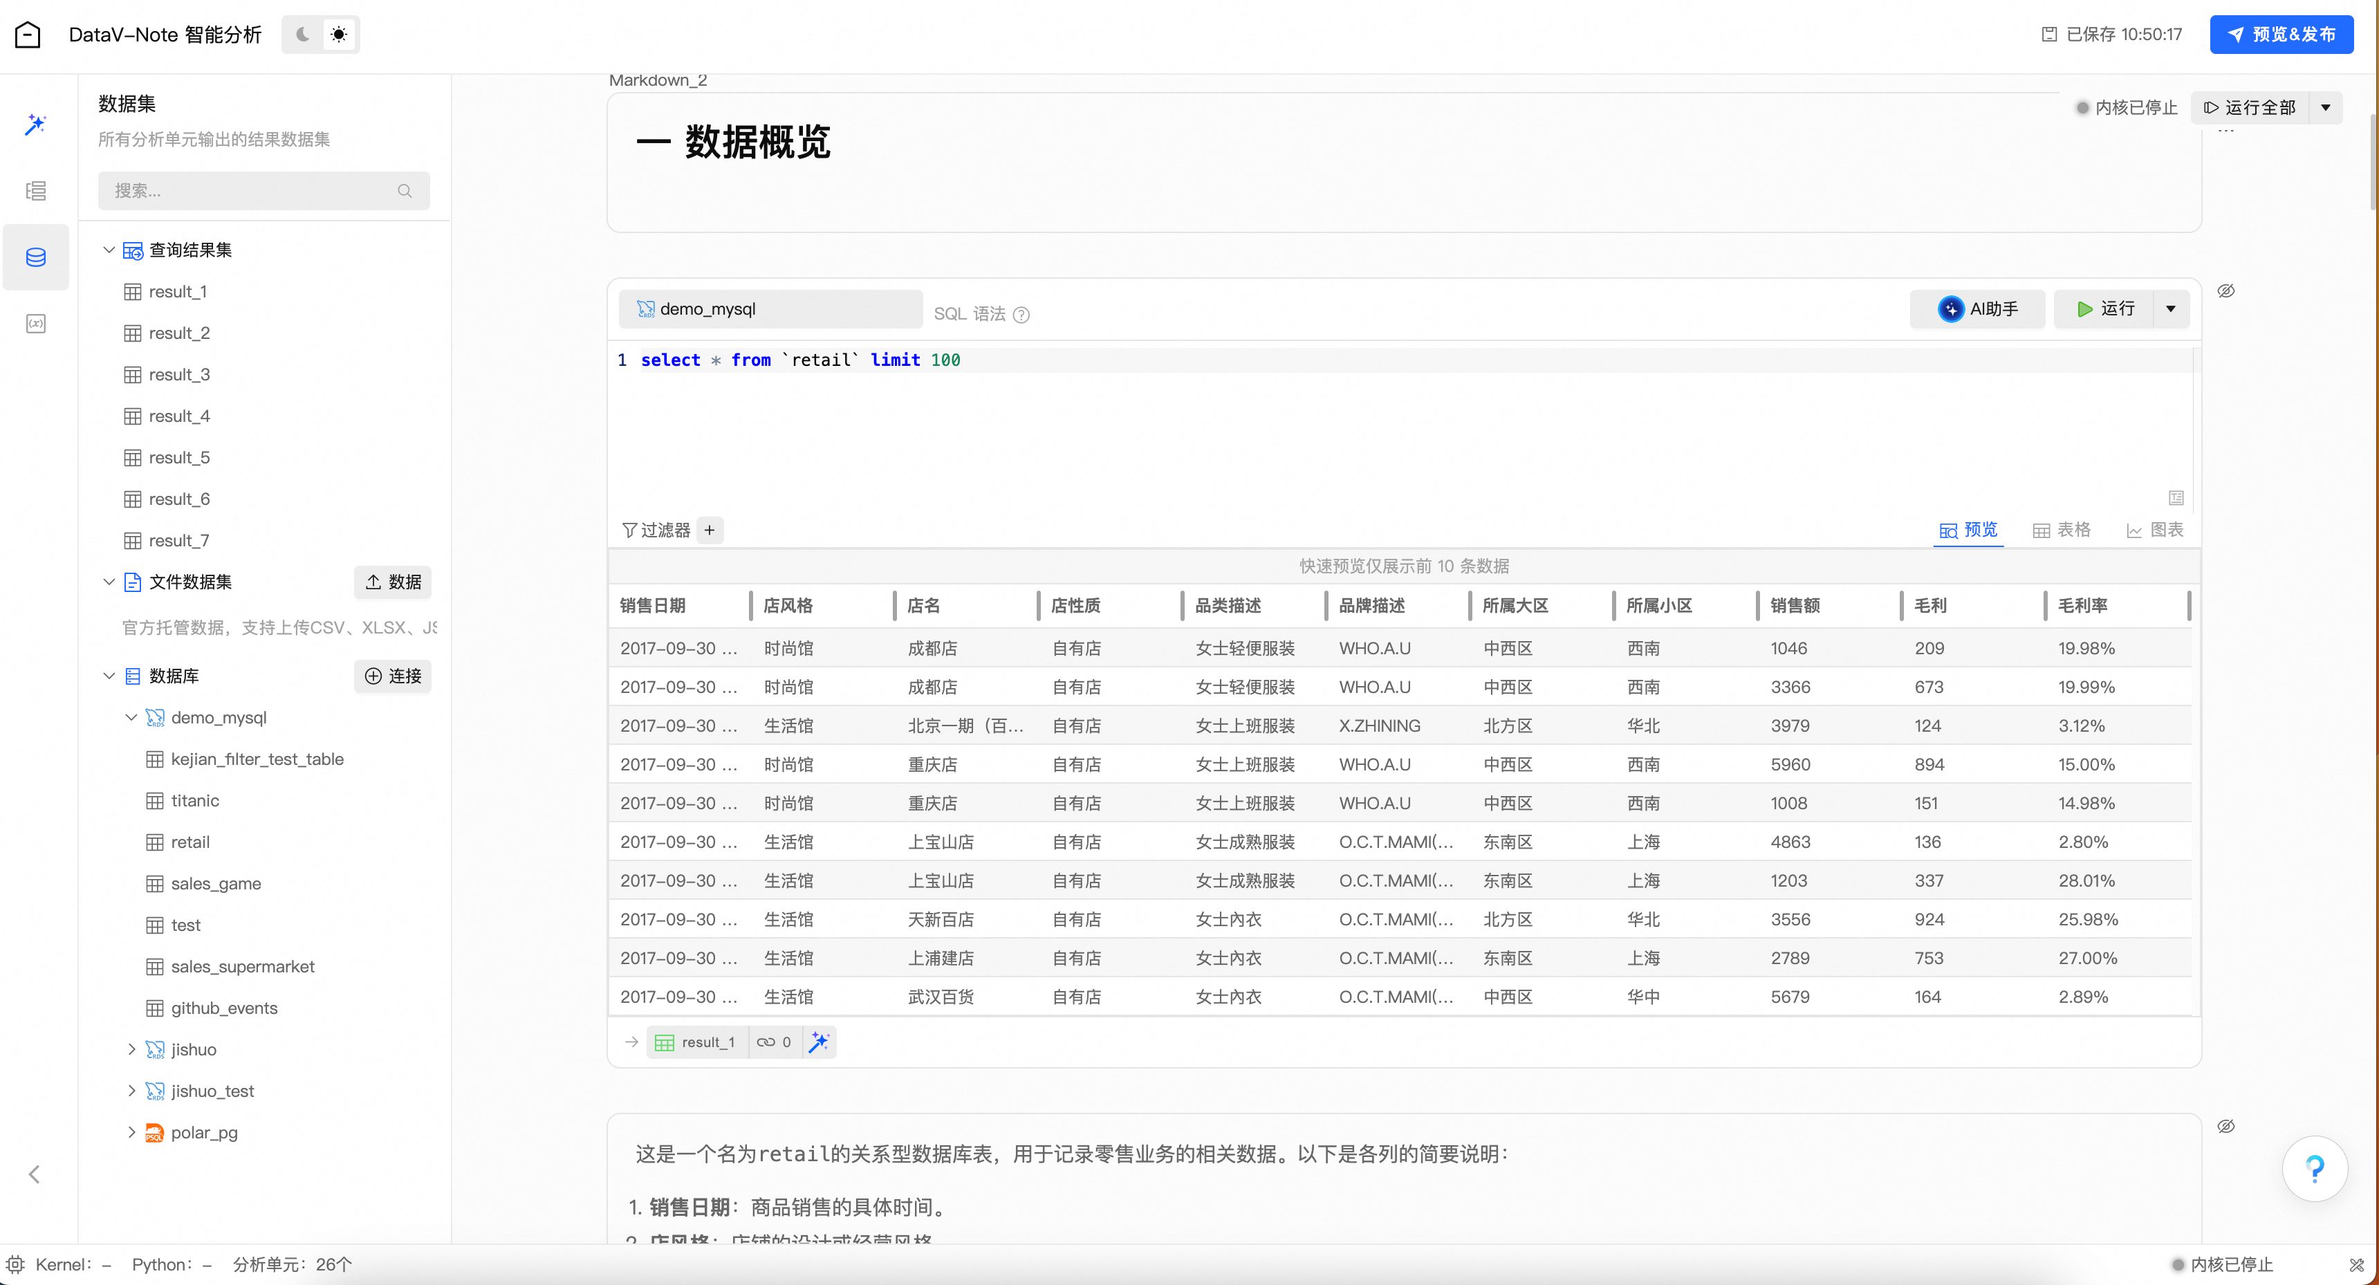Select the sales_supermarket table
Image resolution: width=2379 pixels, height=1285 pixels.
(242, 968)
